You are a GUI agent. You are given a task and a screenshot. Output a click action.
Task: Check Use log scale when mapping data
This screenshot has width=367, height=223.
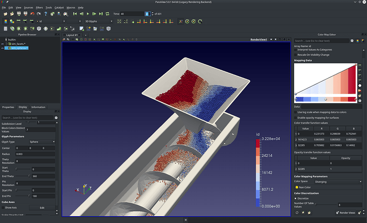pos(297,112)
